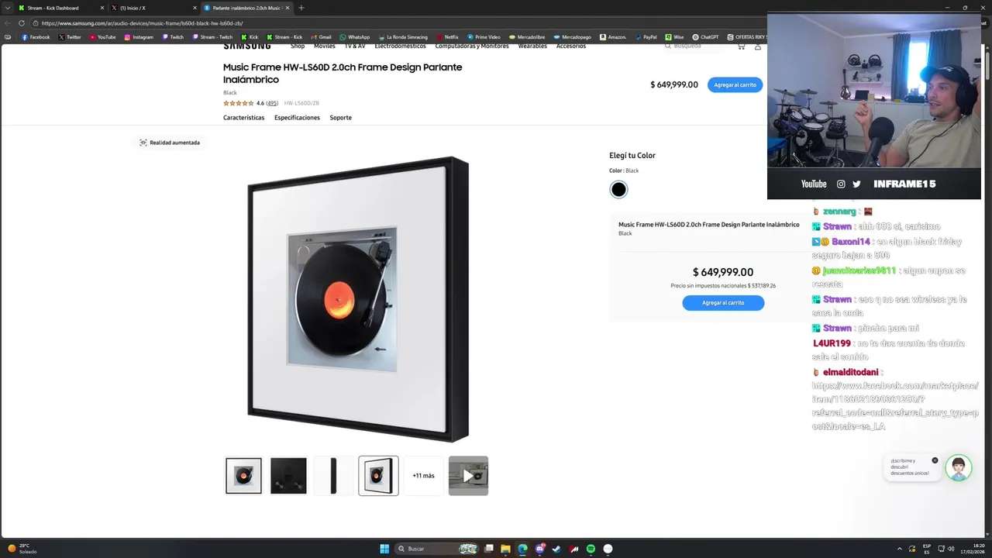Open the Electrodomésticos menu
The height and width of the screenshot is (558, 992).
[400, 46]
